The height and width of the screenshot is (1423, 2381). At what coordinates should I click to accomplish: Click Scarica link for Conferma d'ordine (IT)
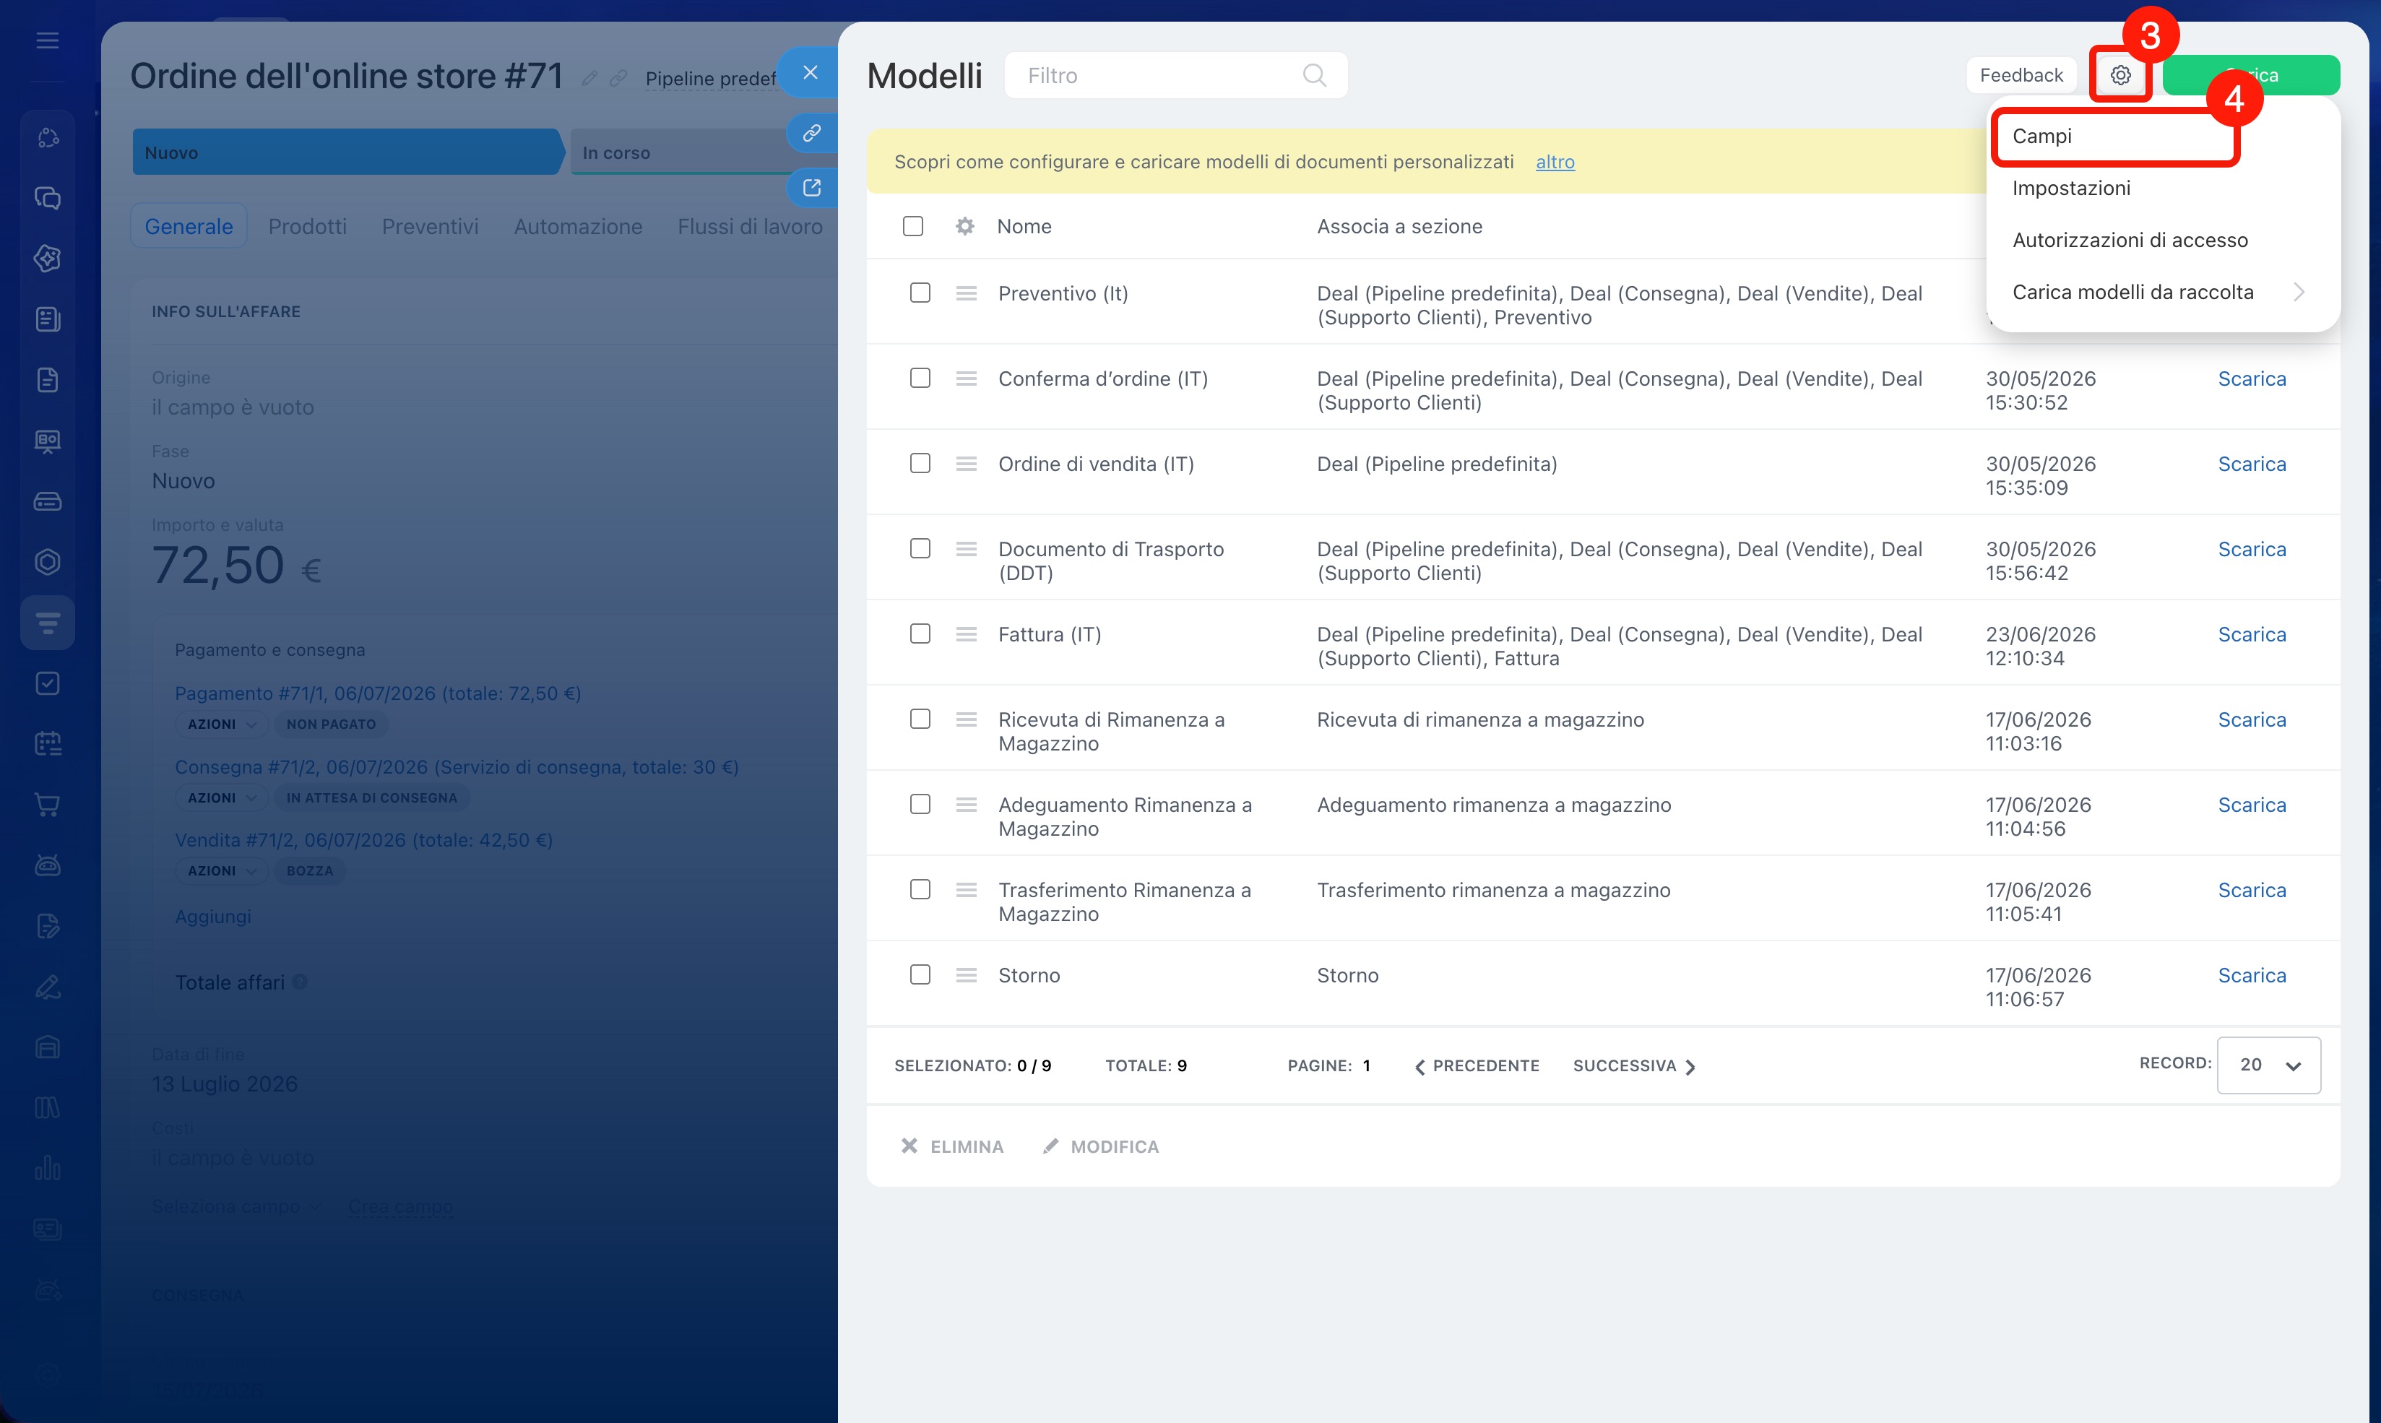click(2252, 379)
